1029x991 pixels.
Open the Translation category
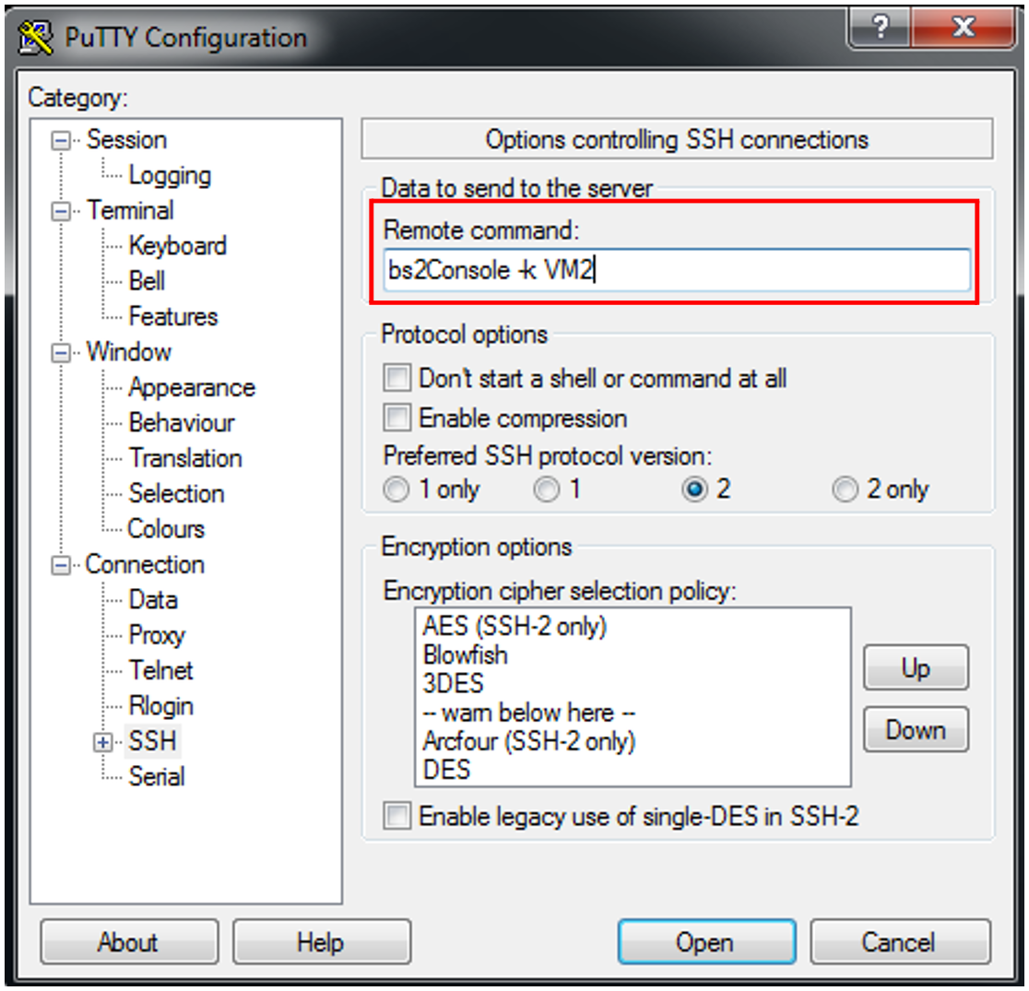[185, 459]
